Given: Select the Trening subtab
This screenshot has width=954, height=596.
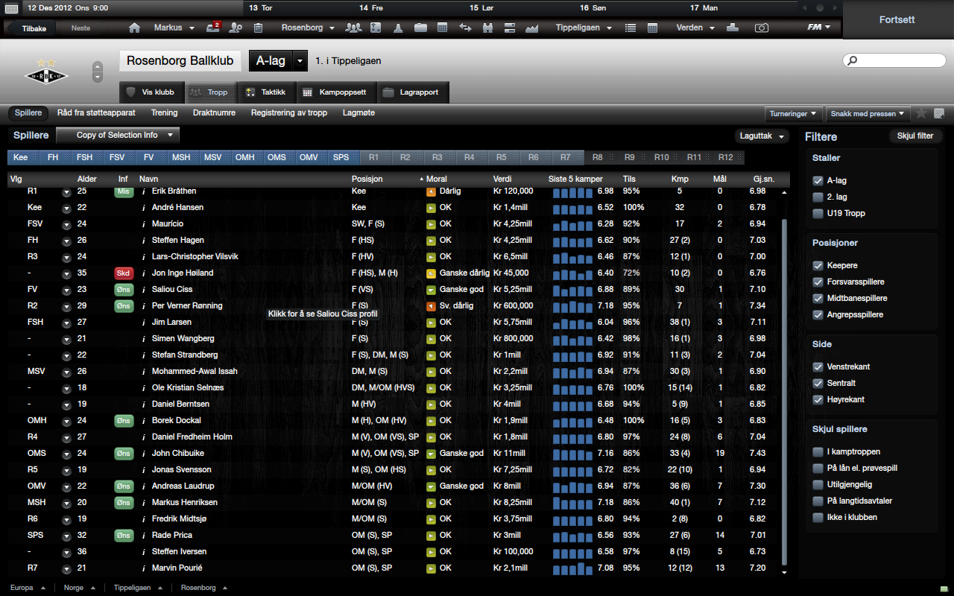Looking at the screenshot, I should coord(164,112).
